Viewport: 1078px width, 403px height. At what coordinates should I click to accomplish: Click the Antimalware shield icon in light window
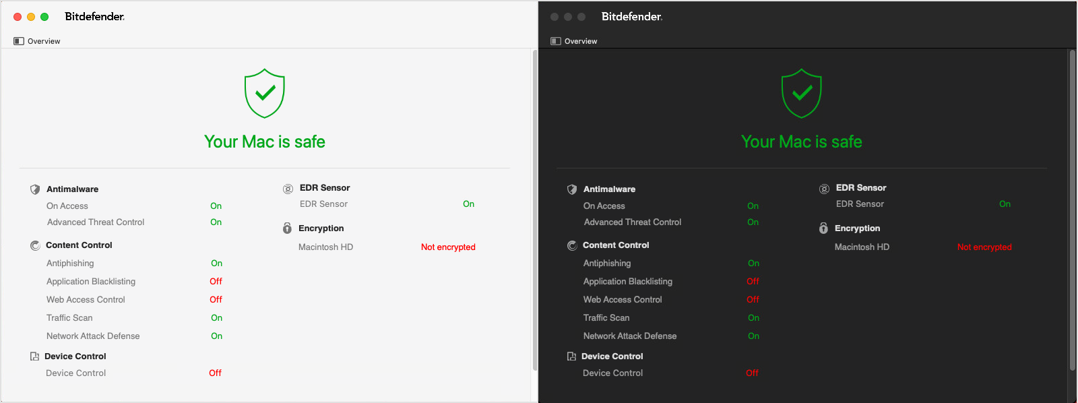(x=35, y=189)
